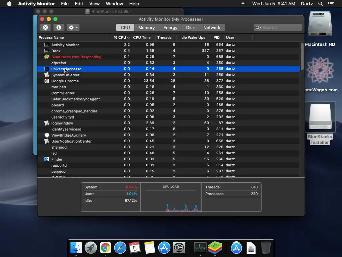The height and width of the screenshot is (257, 342).
Task: Select the identityservicesd process row
Action: (169, 129)
